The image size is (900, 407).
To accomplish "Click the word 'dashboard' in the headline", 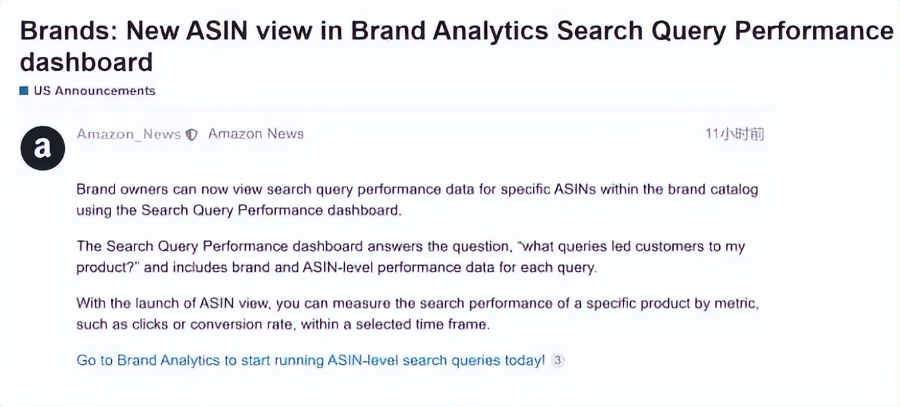I will [86, 62].
